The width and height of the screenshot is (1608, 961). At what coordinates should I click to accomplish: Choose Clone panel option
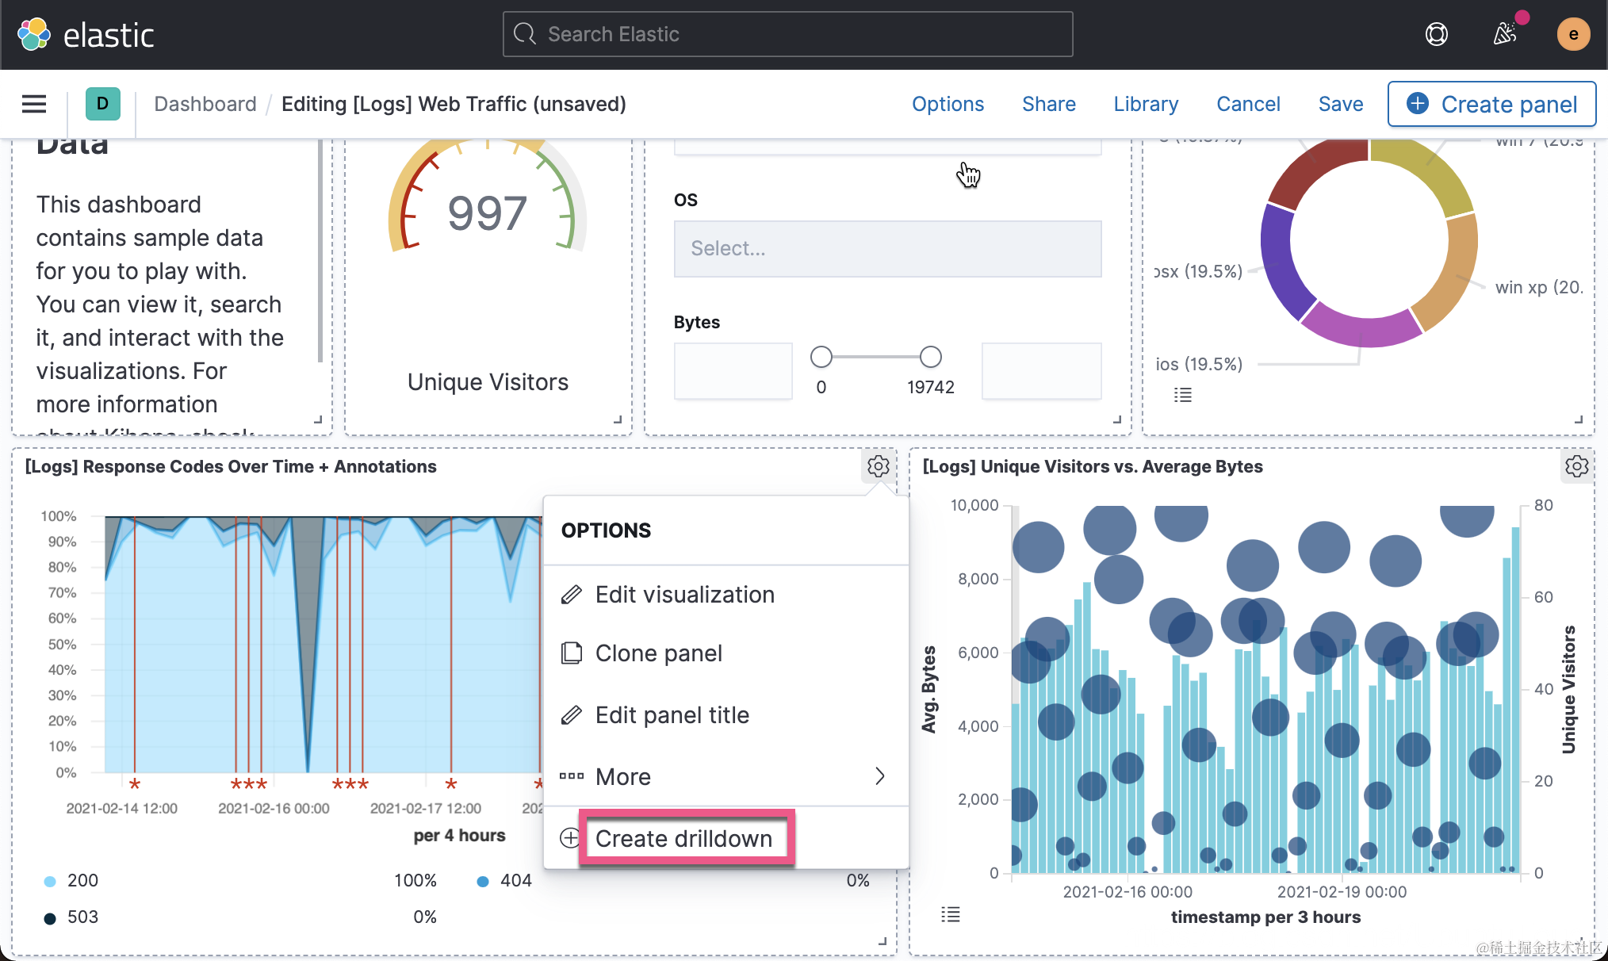pyautogui.click(x=658, y=653)
